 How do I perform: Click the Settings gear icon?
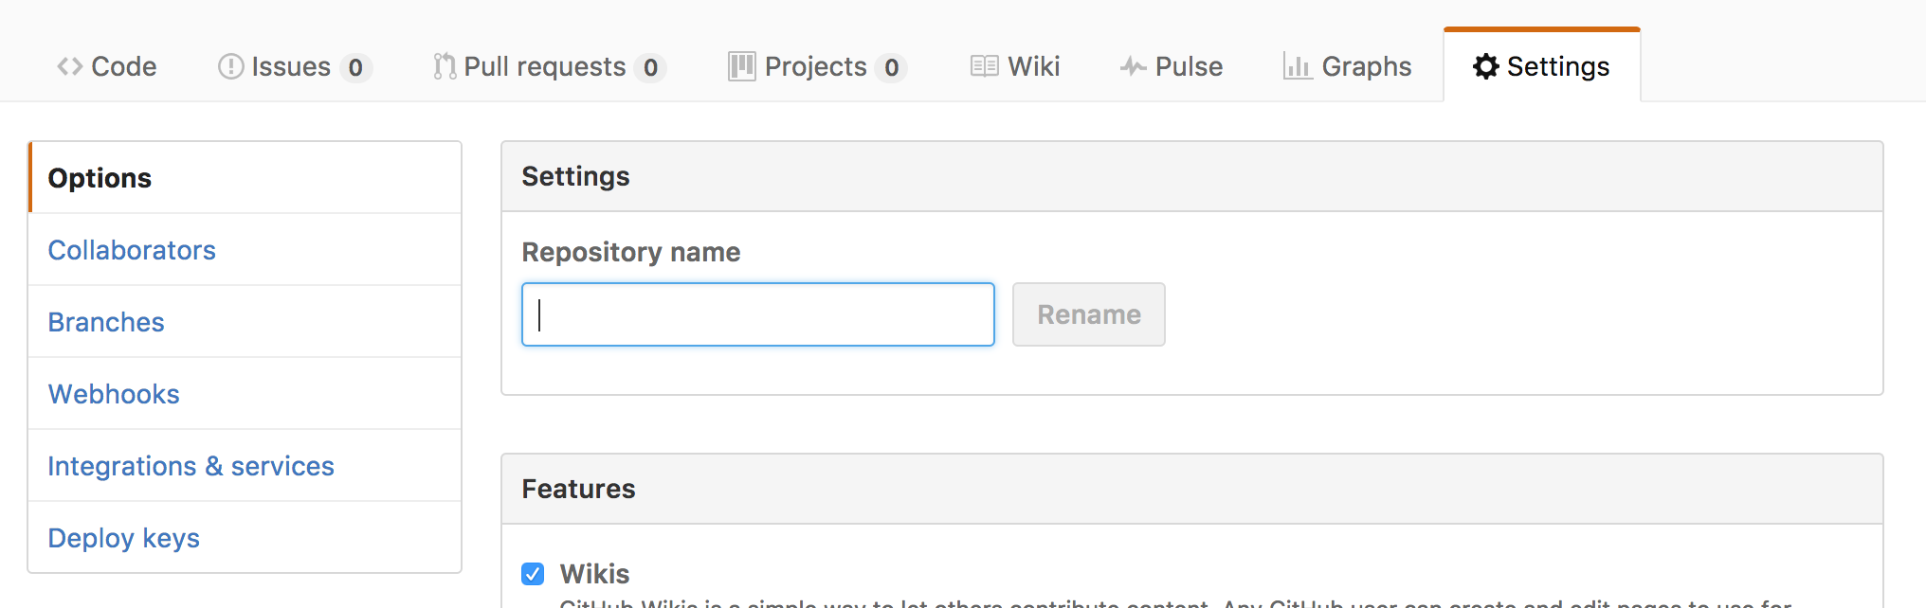click(x=1486, y=66)
